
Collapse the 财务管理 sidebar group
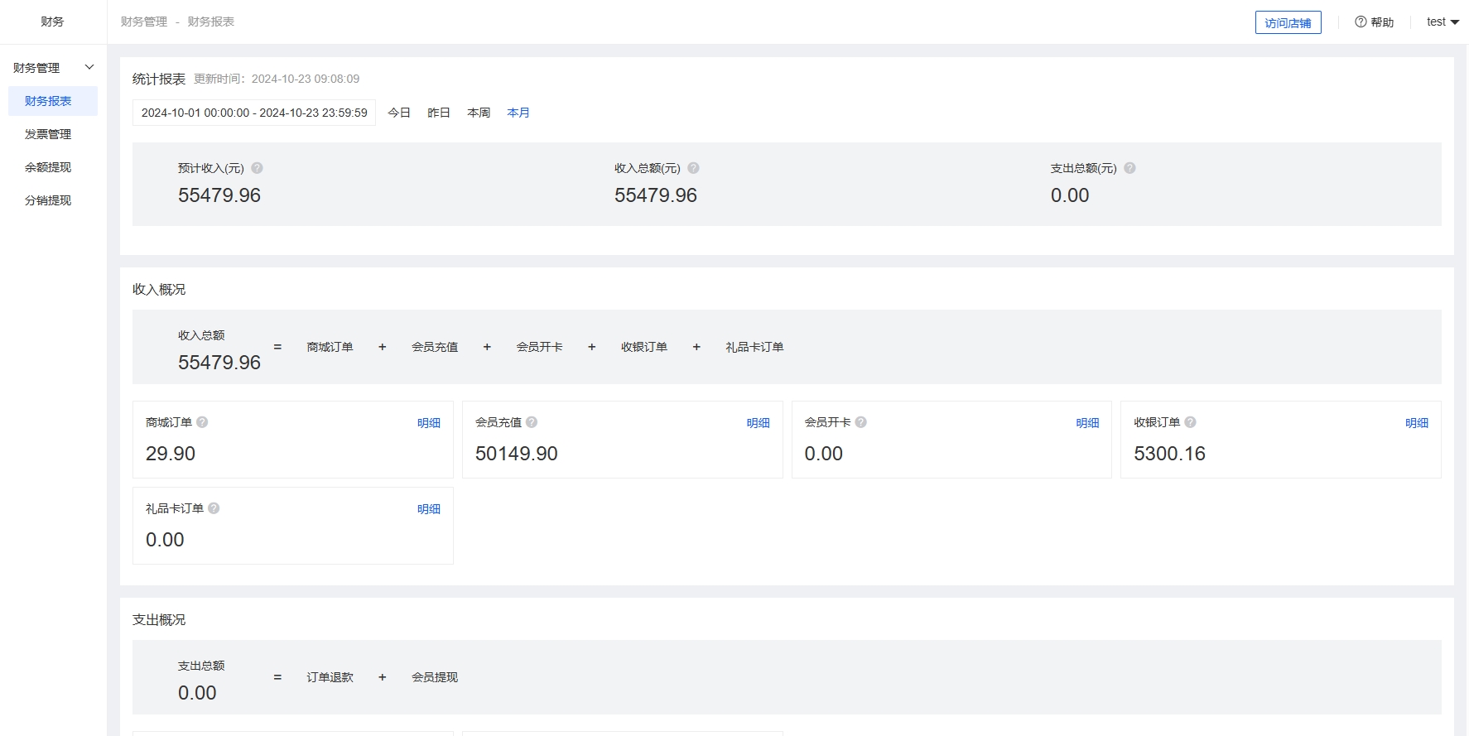point(53,68)
